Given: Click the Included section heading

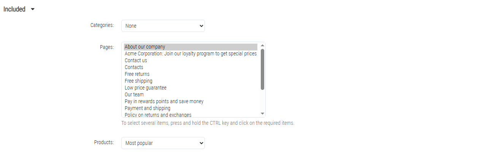Looking at the screenshot, I should [14, 9].
